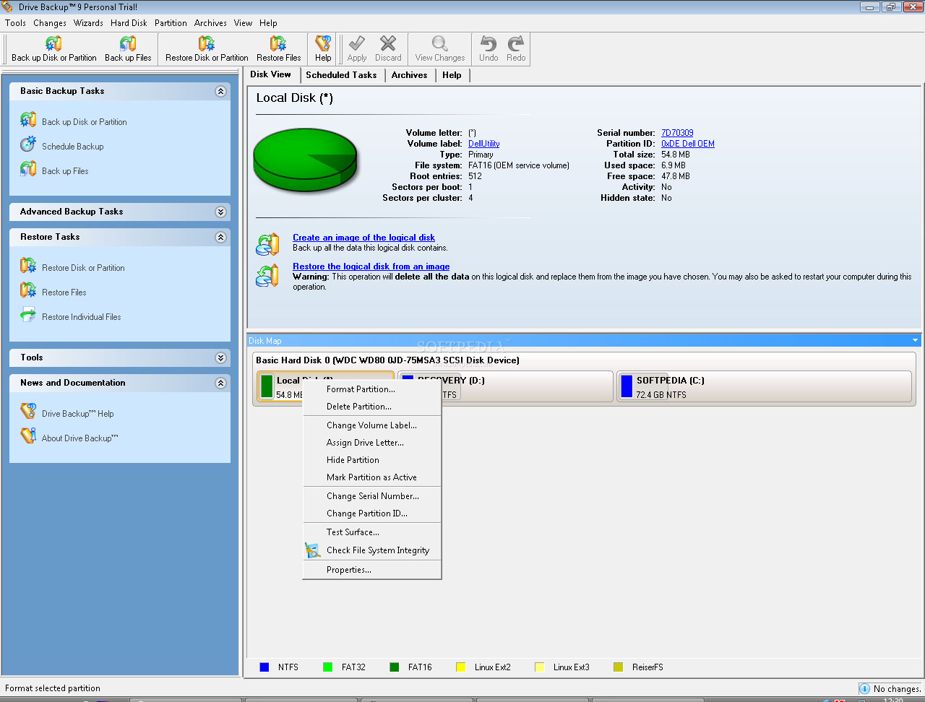Select the SOFTPEDIA (C:) partition block
Screen dimensions: 925x702
click(x=763, y=387)
